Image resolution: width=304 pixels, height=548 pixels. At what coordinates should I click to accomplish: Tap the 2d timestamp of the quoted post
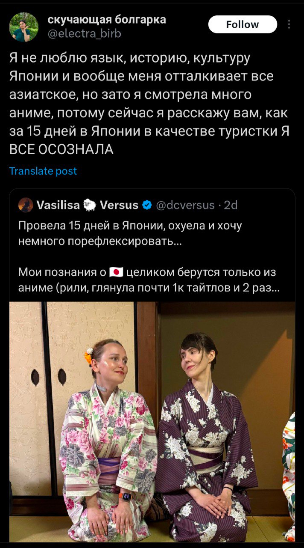click(x=231, y=205)
